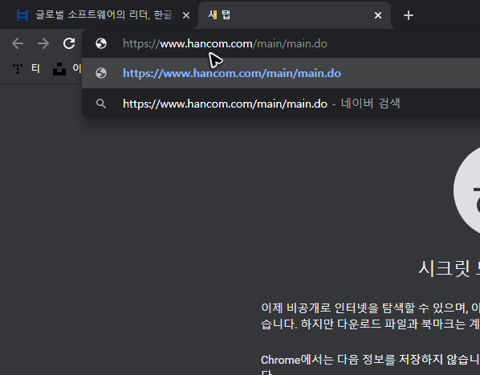Go back to the previous page
This screenshot has height=375, width=480.
tap(18, 43)
